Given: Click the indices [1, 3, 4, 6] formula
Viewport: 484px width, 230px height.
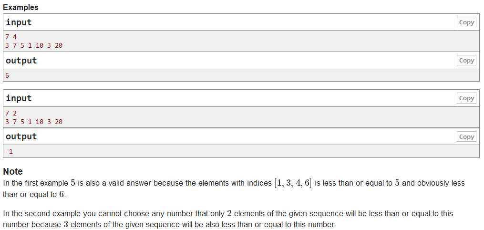Looking at the screenshot, I should (x=293, y=183).
